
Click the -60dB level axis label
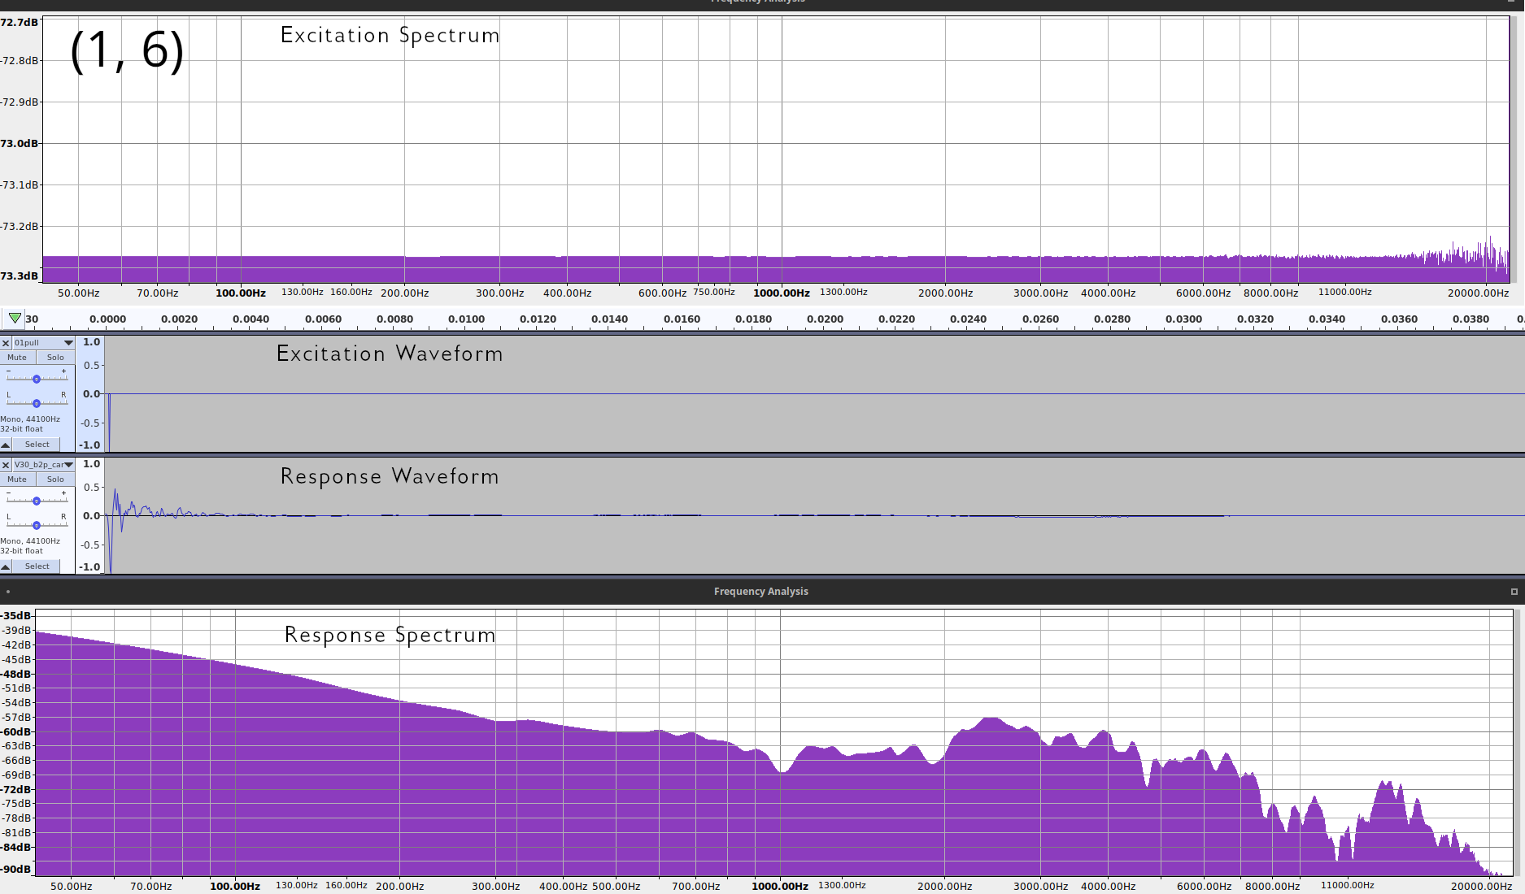tap(16, 731)
